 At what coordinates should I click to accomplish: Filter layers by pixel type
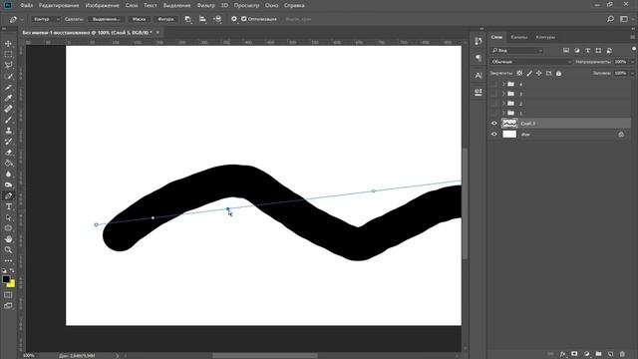pos(566,51)
